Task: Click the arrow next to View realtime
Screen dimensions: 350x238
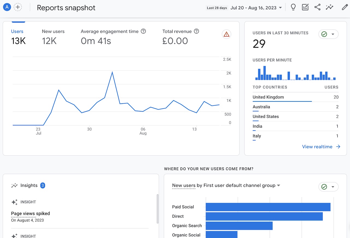Action: point(338,147)
